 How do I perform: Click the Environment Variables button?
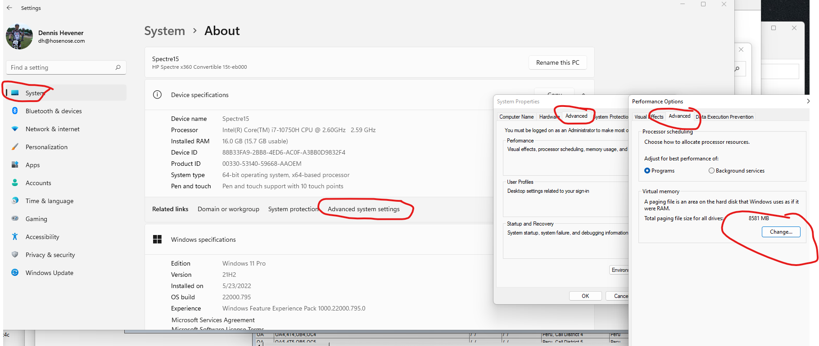click(x=619, y=270)
